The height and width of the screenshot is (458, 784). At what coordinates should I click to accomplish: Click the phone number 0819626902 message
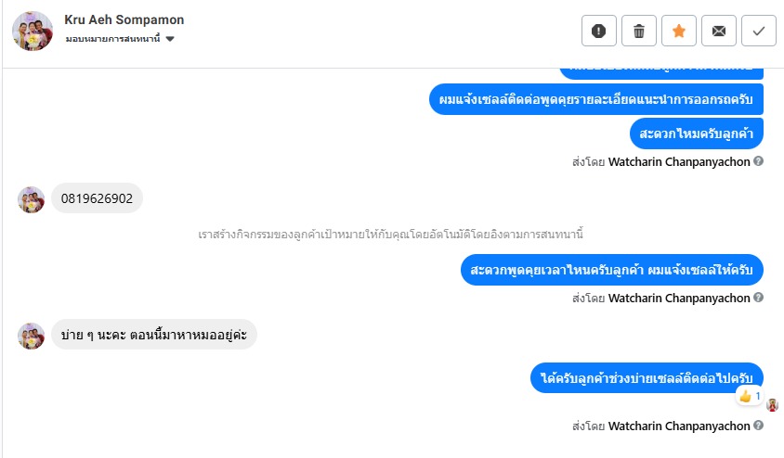pos(97,198)
